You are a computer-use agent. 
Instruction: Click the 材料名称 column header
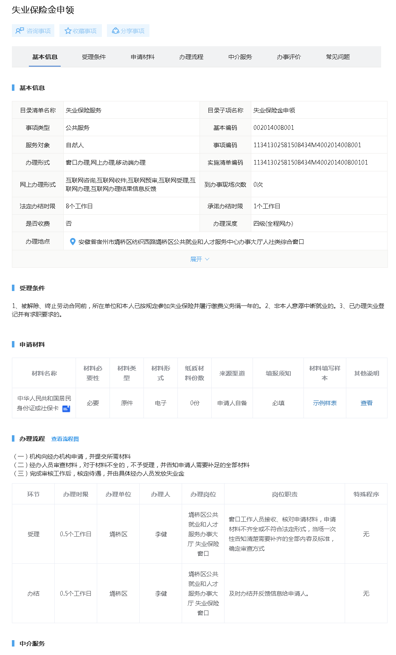[x=44, y=373]
